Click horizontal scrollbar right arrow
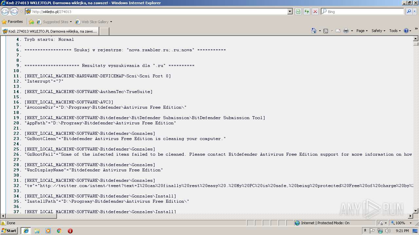The image size is (419, 235). point(410,216)
